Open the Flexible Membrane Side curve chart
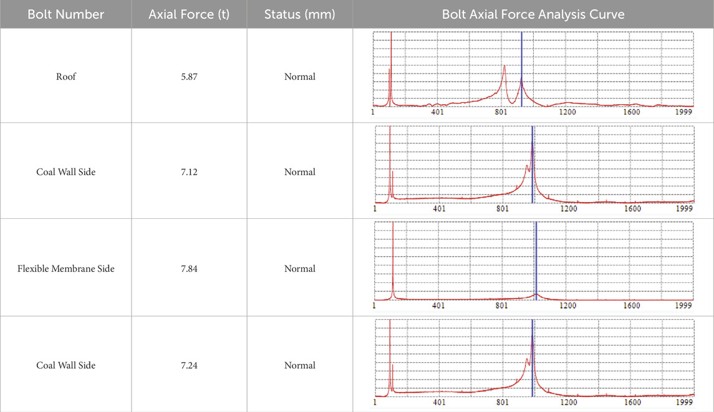 (533, 266)
